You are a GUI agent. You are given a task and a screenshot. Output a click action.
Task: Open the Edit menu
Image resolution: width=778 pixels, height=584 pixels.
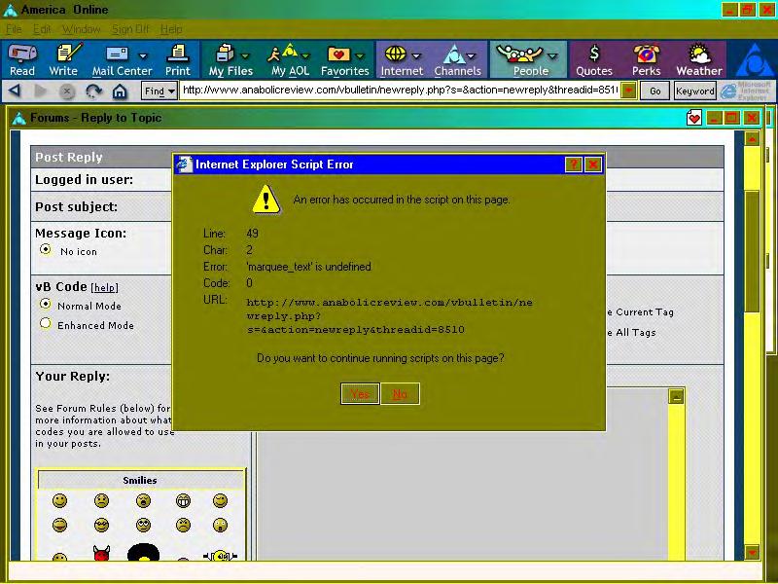(x=41, y=29)
